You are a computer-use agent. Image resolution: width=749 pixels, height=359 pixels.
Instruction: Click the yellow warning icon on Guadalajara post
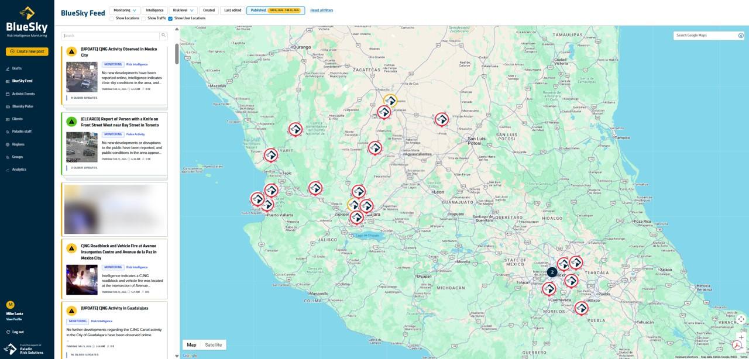(71, 310)
